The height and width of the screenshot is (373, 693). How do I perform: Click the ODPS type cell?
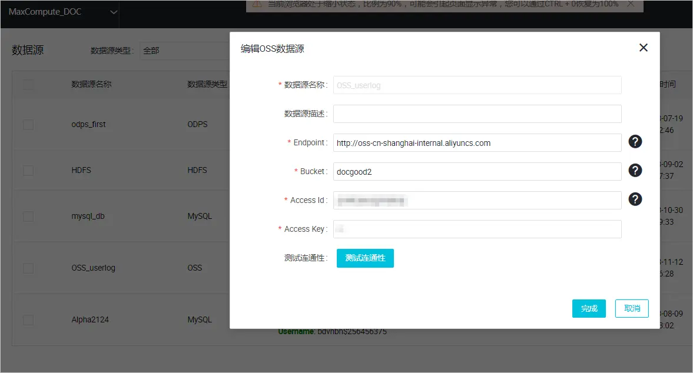(x=197, y=125)
